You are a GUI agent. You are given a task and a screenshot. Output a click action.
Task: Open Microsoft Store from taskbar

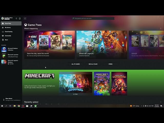27,106
